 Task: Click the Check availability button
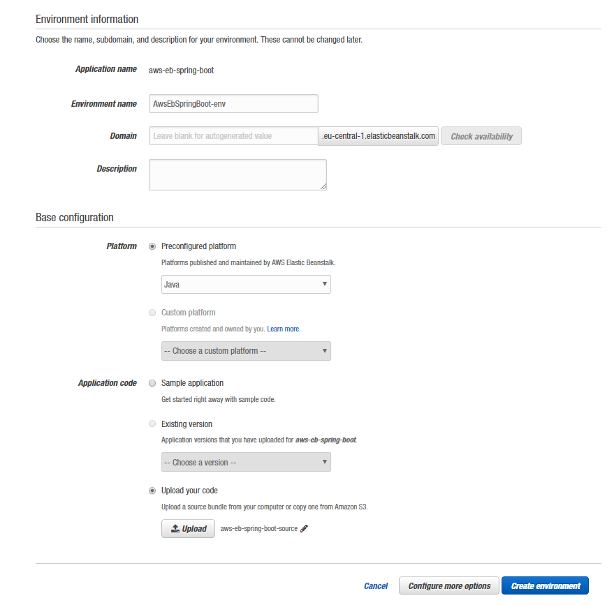[x=481, y=136]
